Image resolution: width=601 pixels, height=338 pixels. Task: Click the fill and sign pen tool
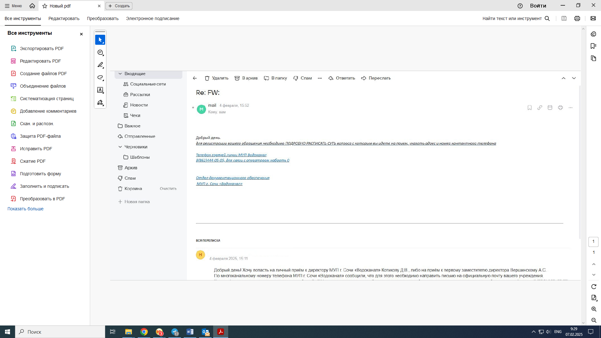click(x=100, y=103)
